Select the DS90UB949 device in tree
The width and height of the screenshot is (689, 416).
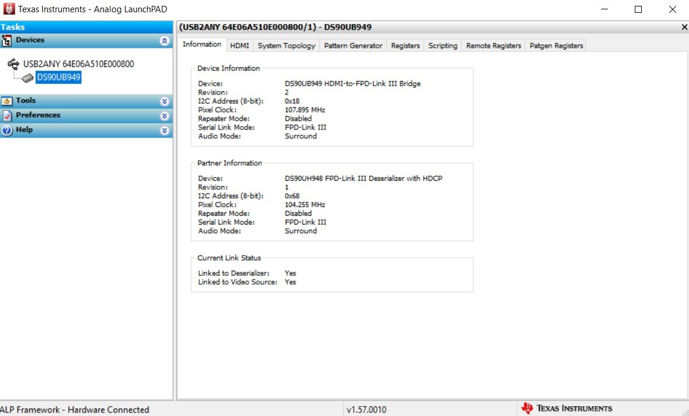click(x=58, y=78)
